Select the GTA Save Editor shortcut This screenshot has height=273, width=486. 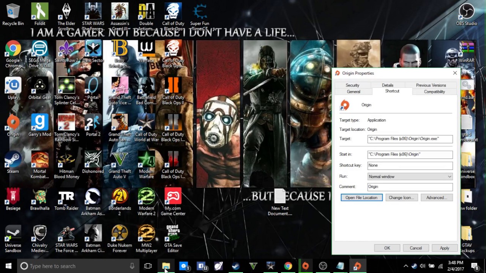tap(173, 239)
